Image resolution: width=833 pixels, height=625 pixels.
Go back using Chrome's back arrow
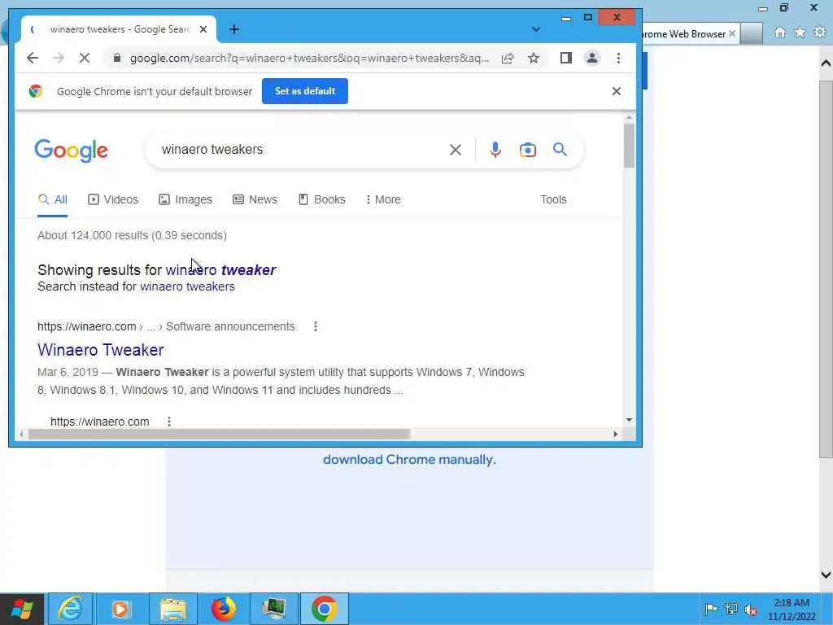pyautogui.click(x=33, y=58)
